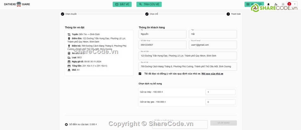Click the route arrows icon beside Tuyến
This screenshot has width=301, height=130.
click(69, 35)
